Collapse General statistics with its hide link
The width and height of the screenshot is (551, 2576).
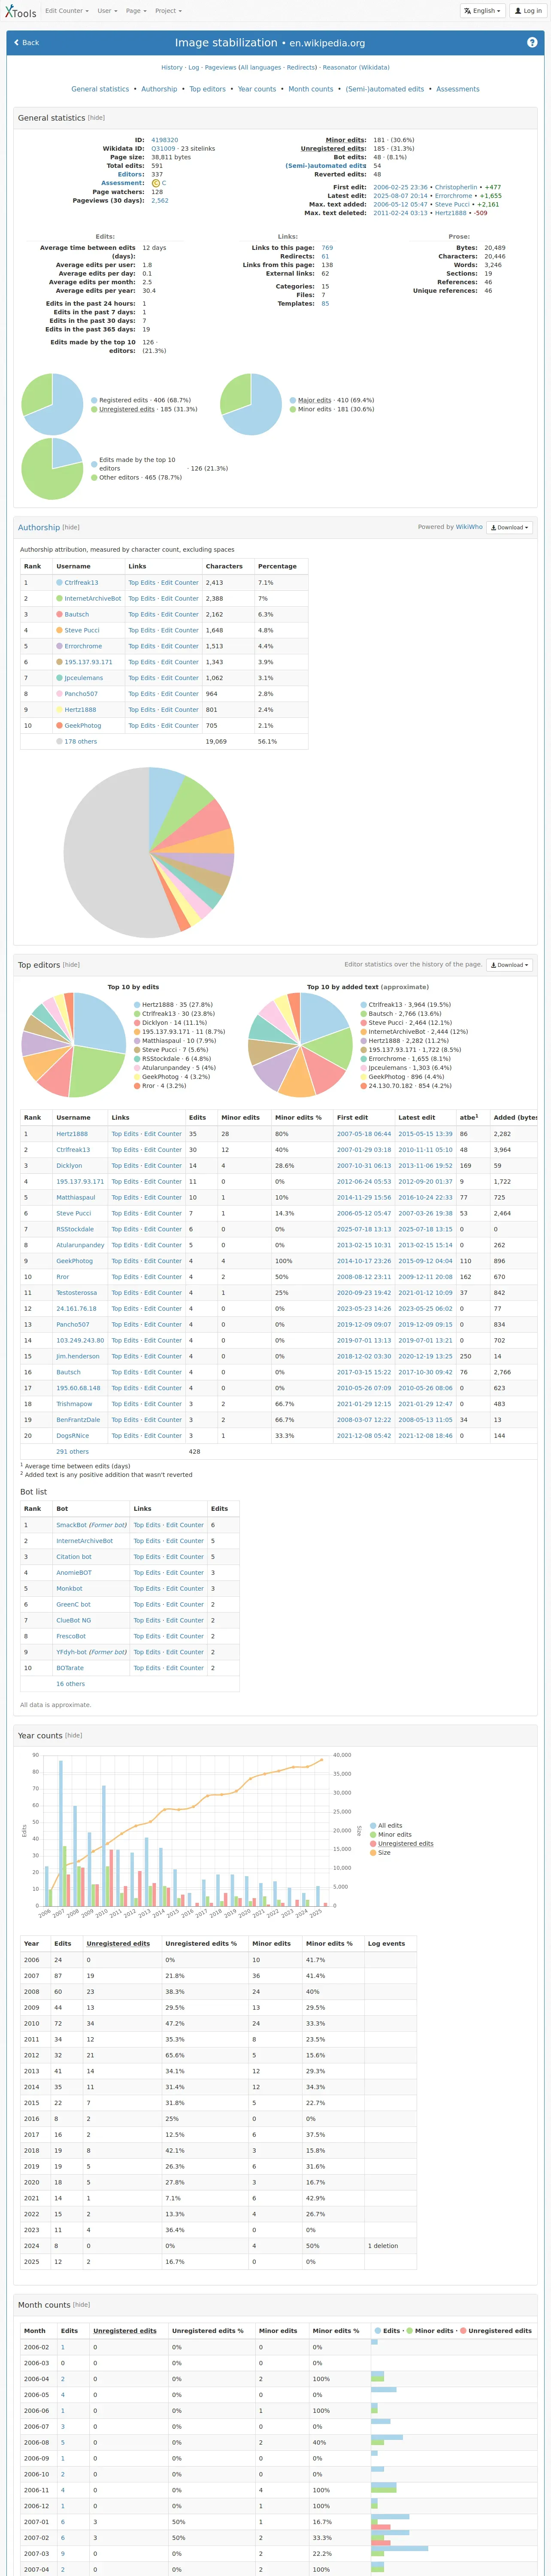pos(96,118)
